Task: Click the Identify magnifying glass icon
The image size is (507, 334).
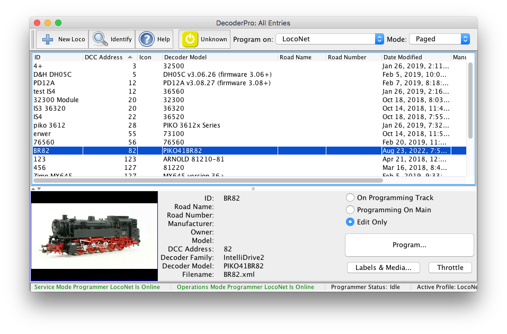Action: pyautogui.click(x=100, y=39)
